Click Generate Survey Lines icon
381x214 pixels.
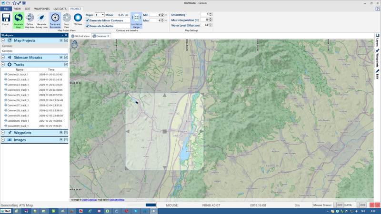(42, 18)
